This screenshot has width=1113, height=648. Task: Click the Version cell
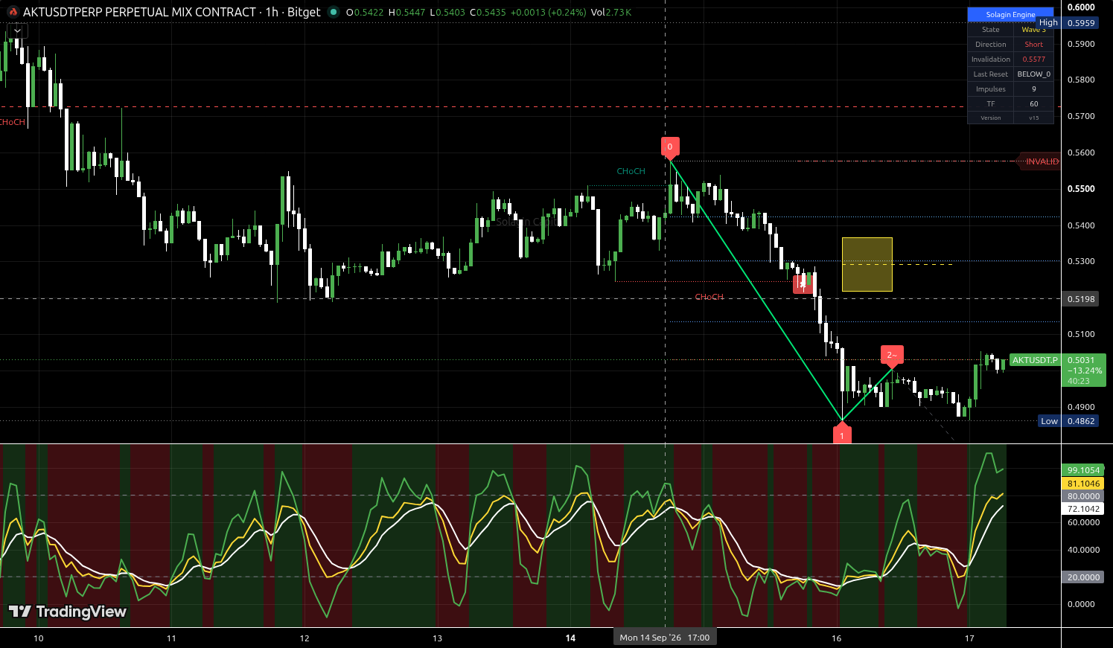tap(991, 118)
